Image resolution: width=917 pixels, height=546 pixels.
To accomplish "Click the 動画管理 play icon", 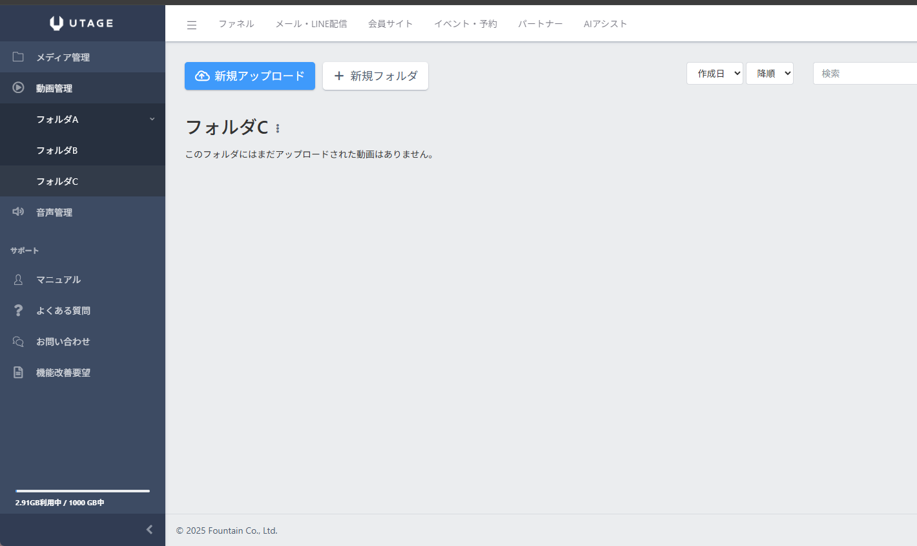I will click(18, 88).
